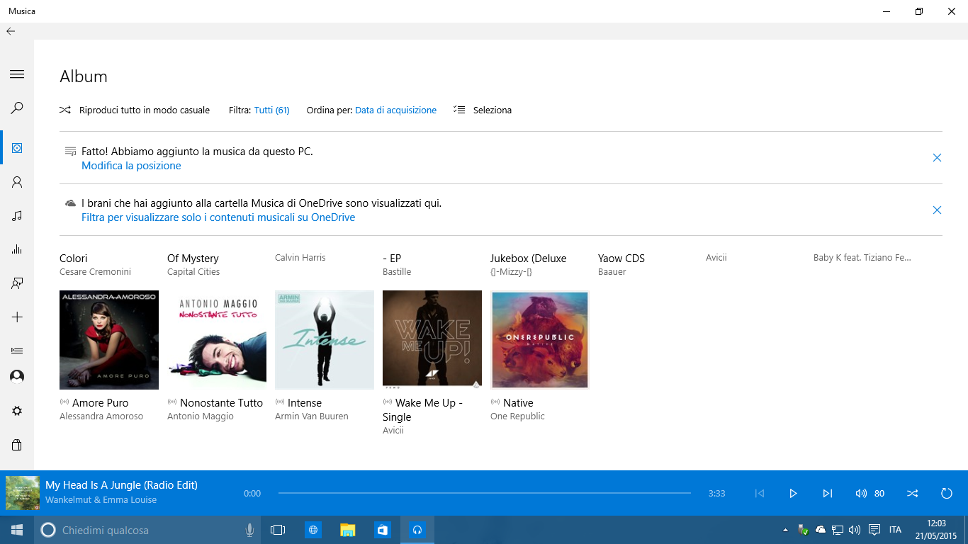Image resolution: width=968 pixels, height=544 pixels.
Task: Play My Head Is A Jungle
Action: pos(793,494)
